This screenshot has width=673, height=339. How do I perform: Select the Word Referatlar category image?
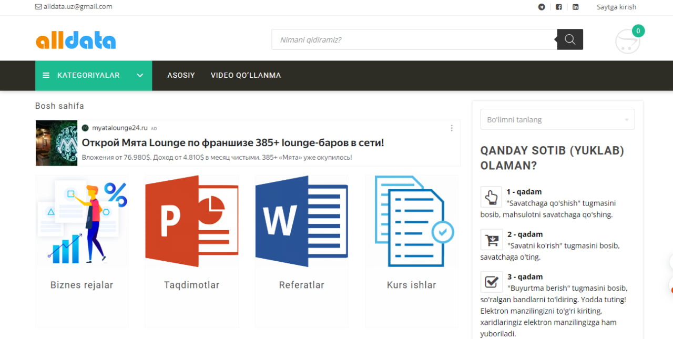302,221
